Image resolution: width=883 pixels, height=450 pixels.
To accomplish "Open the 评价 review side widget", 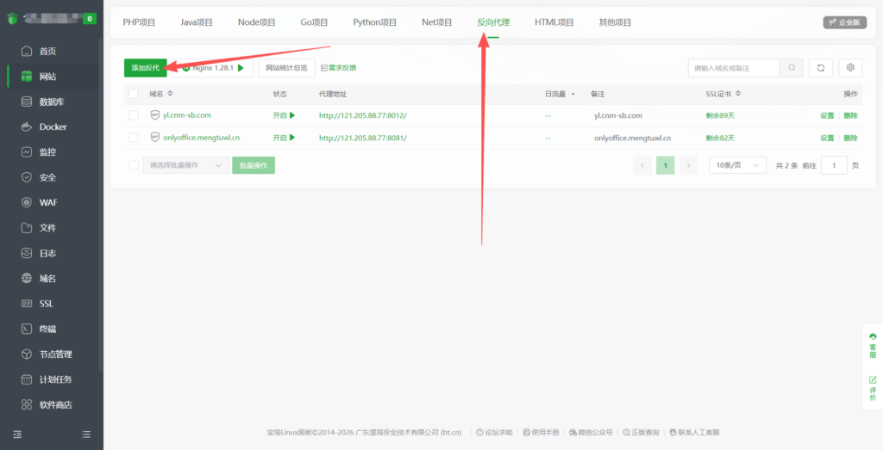I will 873,388.
